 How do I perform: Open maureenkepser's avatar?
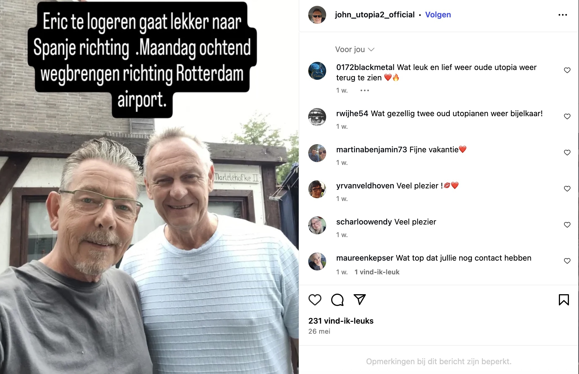[x=317, y=261]
